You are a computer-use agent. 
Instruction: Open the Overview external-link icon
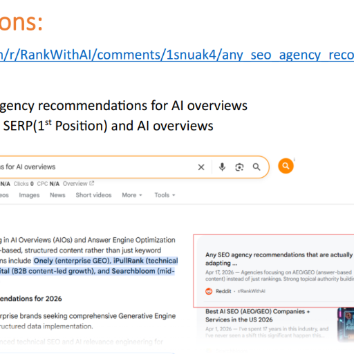coord(92,183)
